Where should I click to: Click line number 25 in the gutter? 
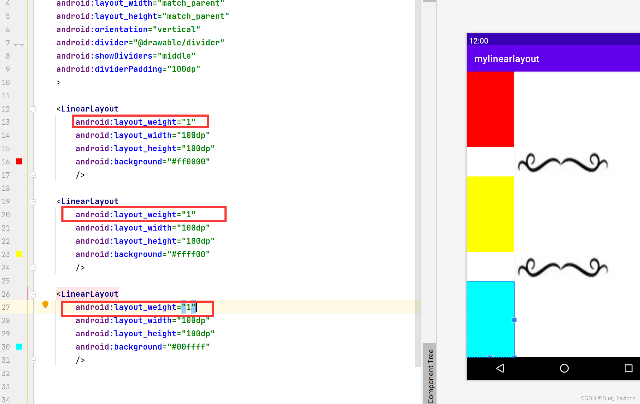coord(6,281)
